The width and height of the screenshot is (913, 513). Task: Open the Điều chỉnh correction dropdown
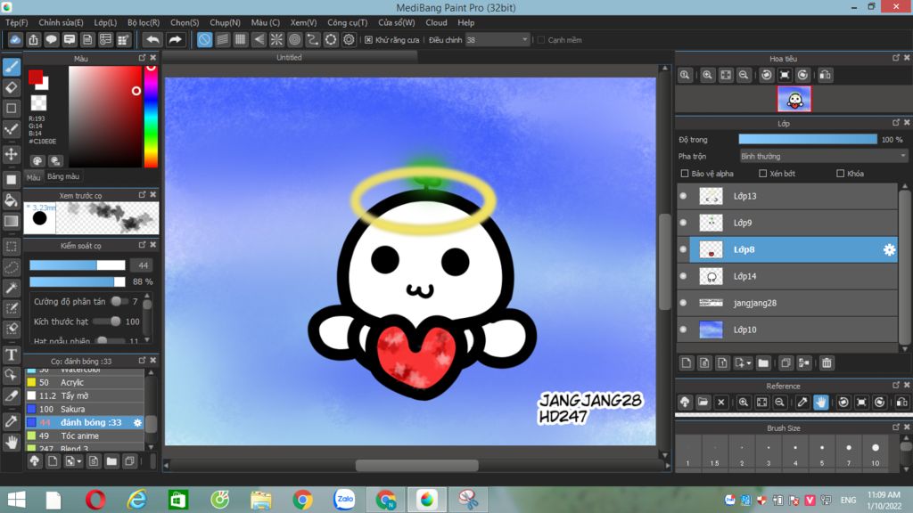pyautogui.click(x=498, y=40)
